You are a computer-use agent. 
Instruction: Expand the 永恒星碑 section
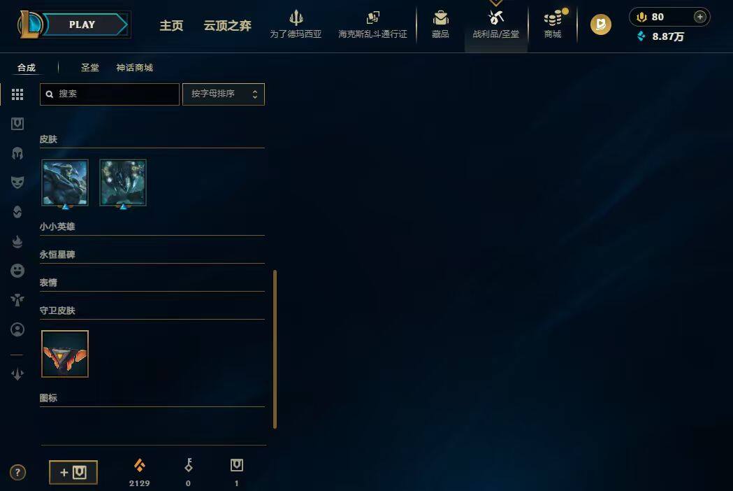click(152, 255)
